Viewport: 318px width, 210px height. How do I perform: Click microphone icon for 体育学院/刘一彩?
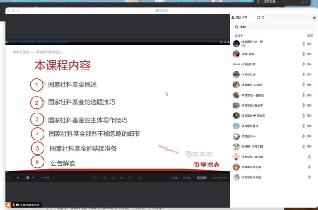(303, 43)
